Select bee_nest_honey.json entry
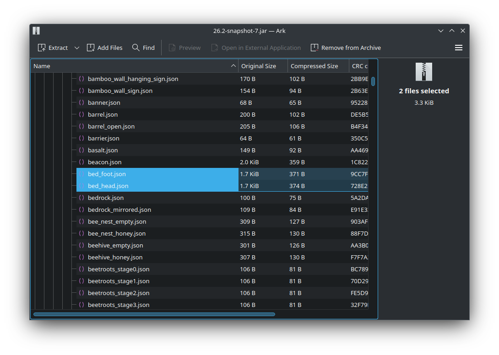 [116, 233]
